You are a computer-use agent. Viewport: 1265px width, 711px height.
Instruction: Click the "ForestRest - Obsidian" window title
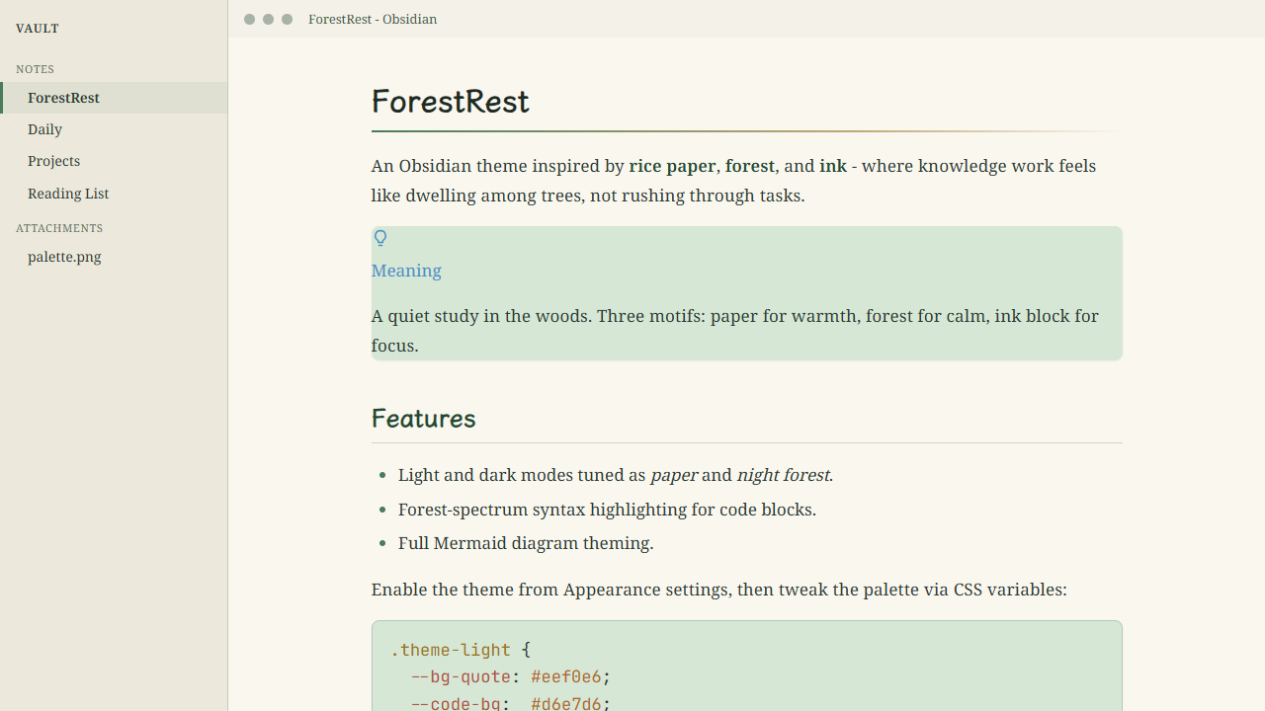click(x=373, y=19)
